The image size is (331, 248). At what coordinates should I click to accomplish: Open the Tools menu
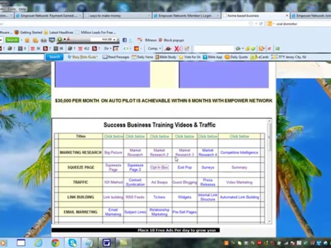[12, 9]
